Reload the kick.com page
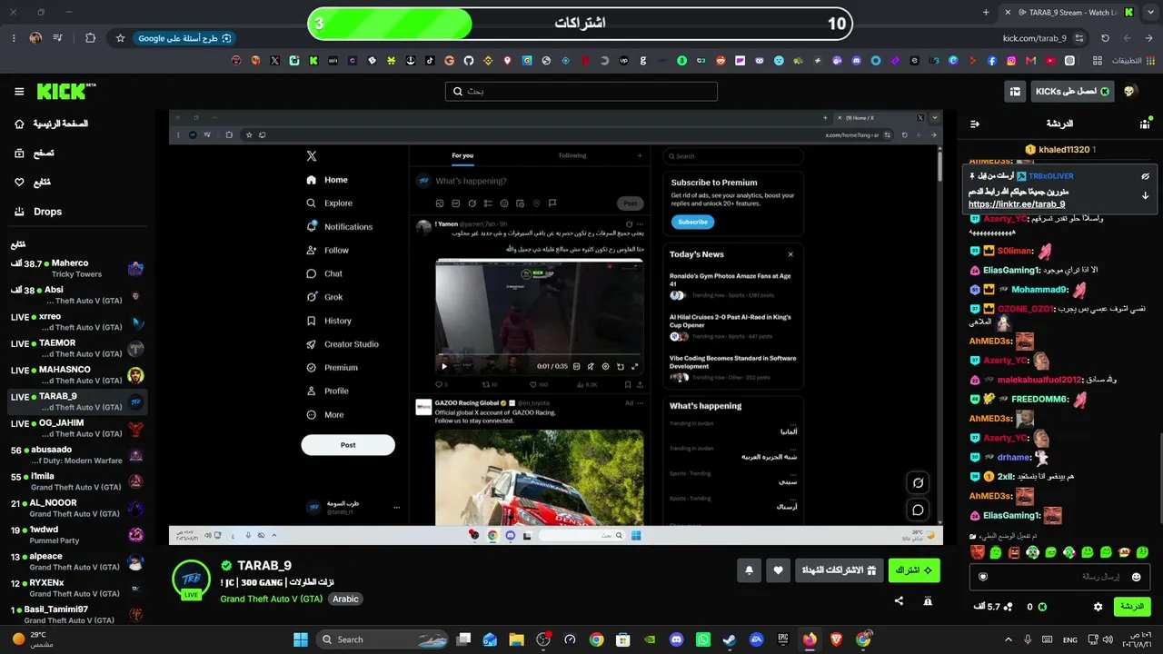This screenshot has width=1163, height=654. 1105,38
